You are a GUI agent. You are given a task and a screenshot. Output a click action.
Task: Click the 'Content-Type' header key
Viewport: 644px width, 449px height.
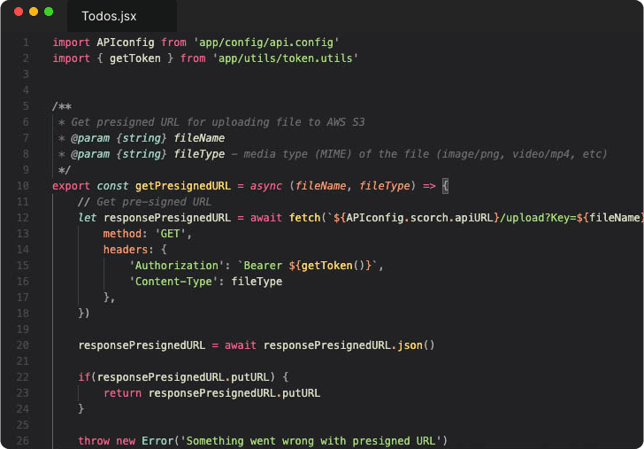click(176, 282)
